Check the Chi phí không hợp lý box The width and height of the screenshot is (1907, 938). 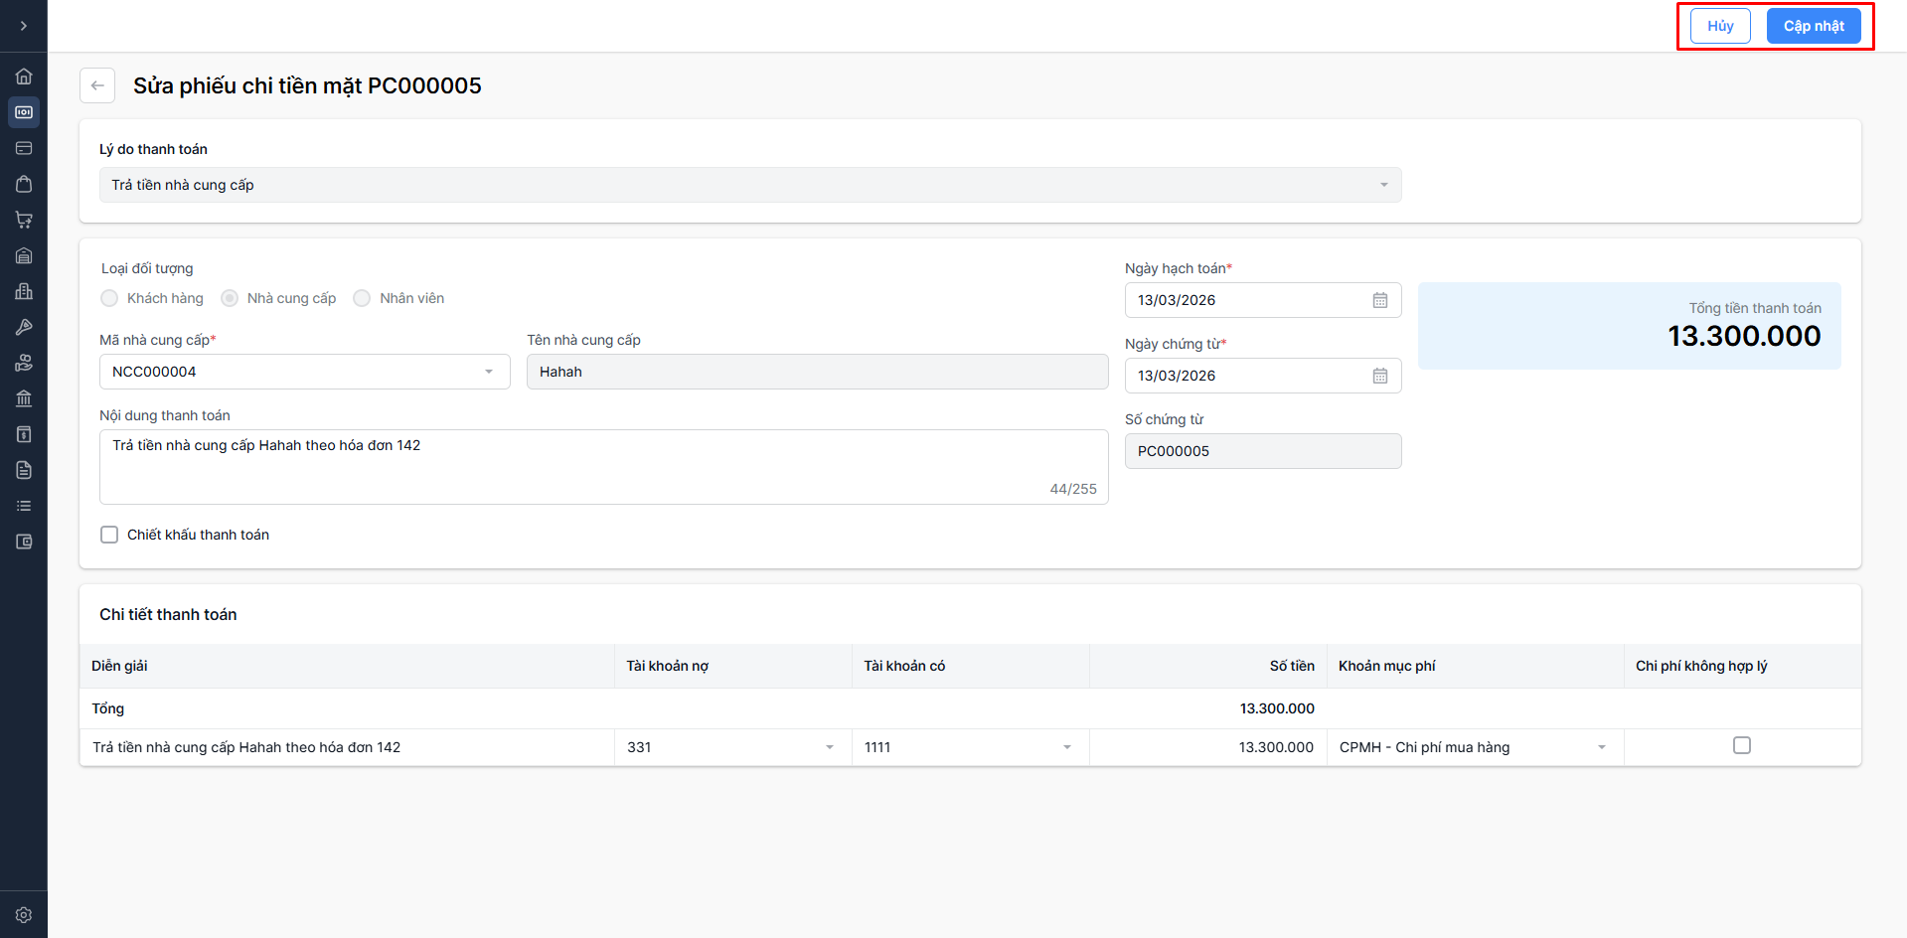[1741, 745]
